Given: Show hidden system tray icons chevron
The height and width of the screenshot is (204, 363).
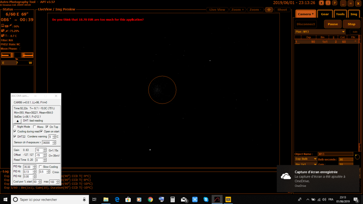Looking at the screenshot, I should (308, 199).
